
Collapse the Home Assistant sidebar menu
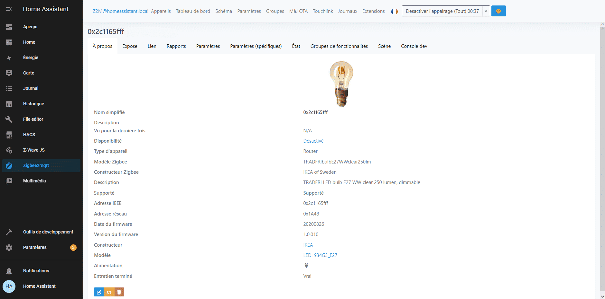click(9, 9)
